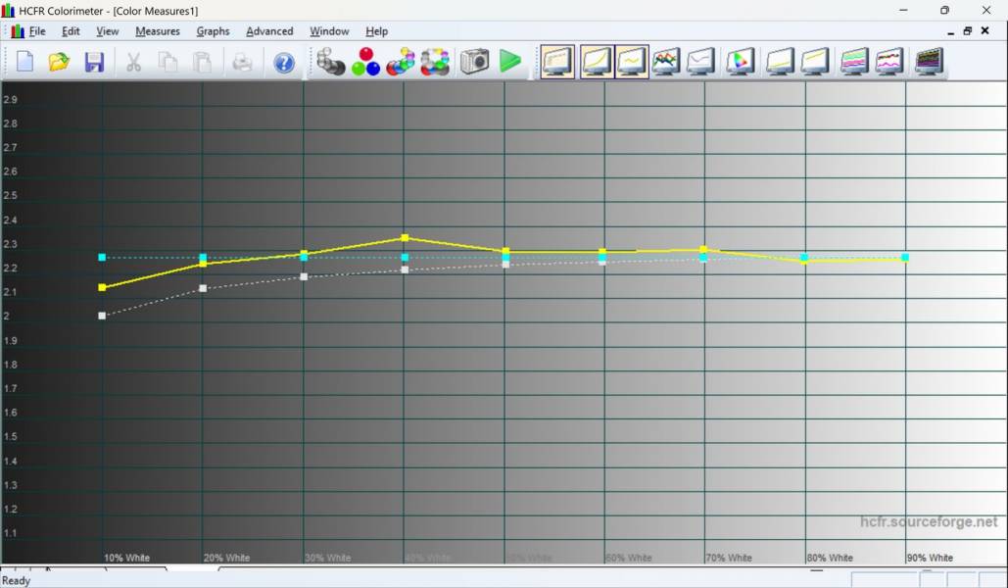Screen dimensions: 1008x588
Task: Show the CIE diagram view icon
Action: pyautogui.click(x=741, y=62)
